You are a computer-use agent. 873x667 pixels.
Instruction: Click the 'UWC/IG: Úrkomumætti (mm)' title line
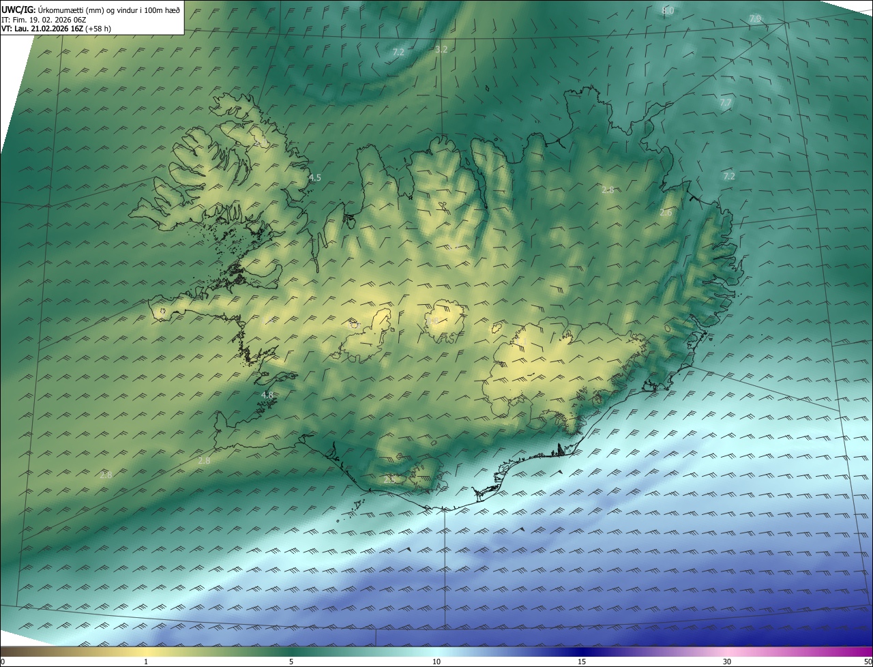coord(91,10)
